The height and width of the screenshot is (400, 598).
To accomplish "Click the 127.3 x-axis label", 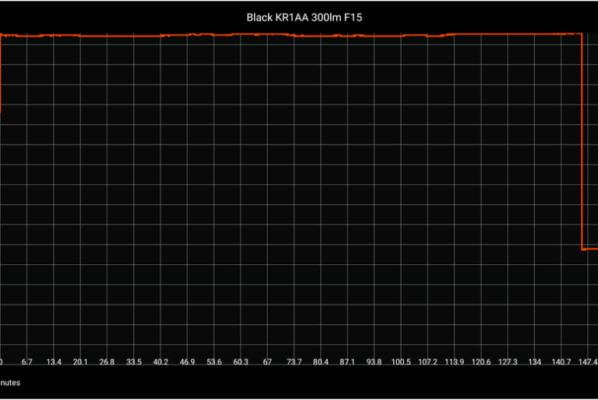I will coord(508,362).
